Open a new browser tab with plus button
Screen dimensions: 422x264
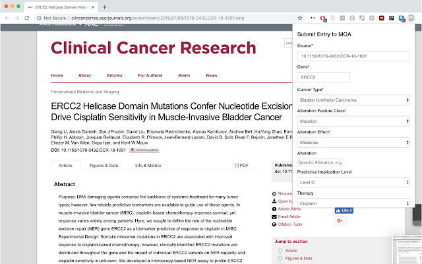click(x=104, y=6)
